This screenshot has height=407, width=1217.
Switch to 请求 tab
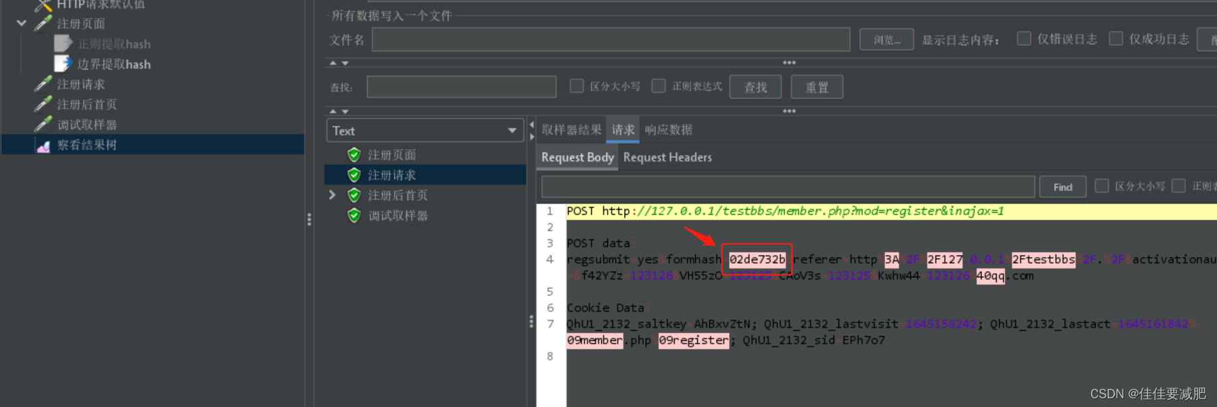[x=623, y=130]
